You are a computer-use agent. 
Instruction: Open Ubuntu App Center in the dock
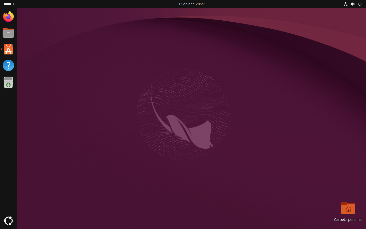(x=8, y=49)
